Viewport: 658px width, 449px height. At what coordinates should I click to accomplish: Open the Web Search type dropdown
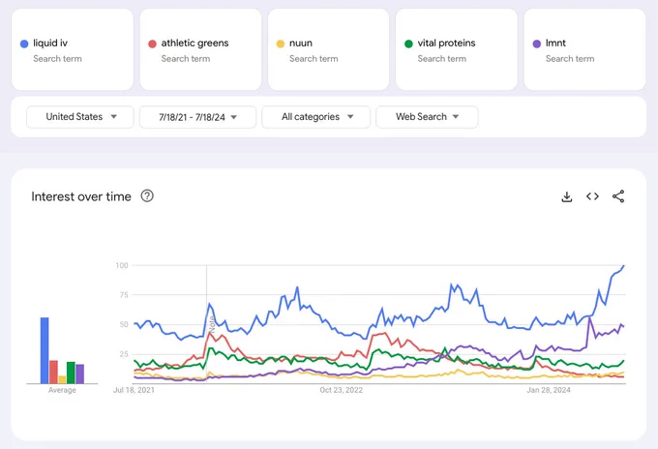[x=427, y=117]
